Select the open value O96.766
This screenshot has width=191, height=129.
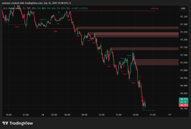point(36,8)
